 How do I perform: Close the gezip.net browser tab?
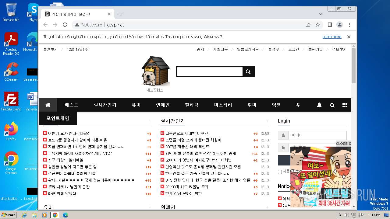click(109, 14)
